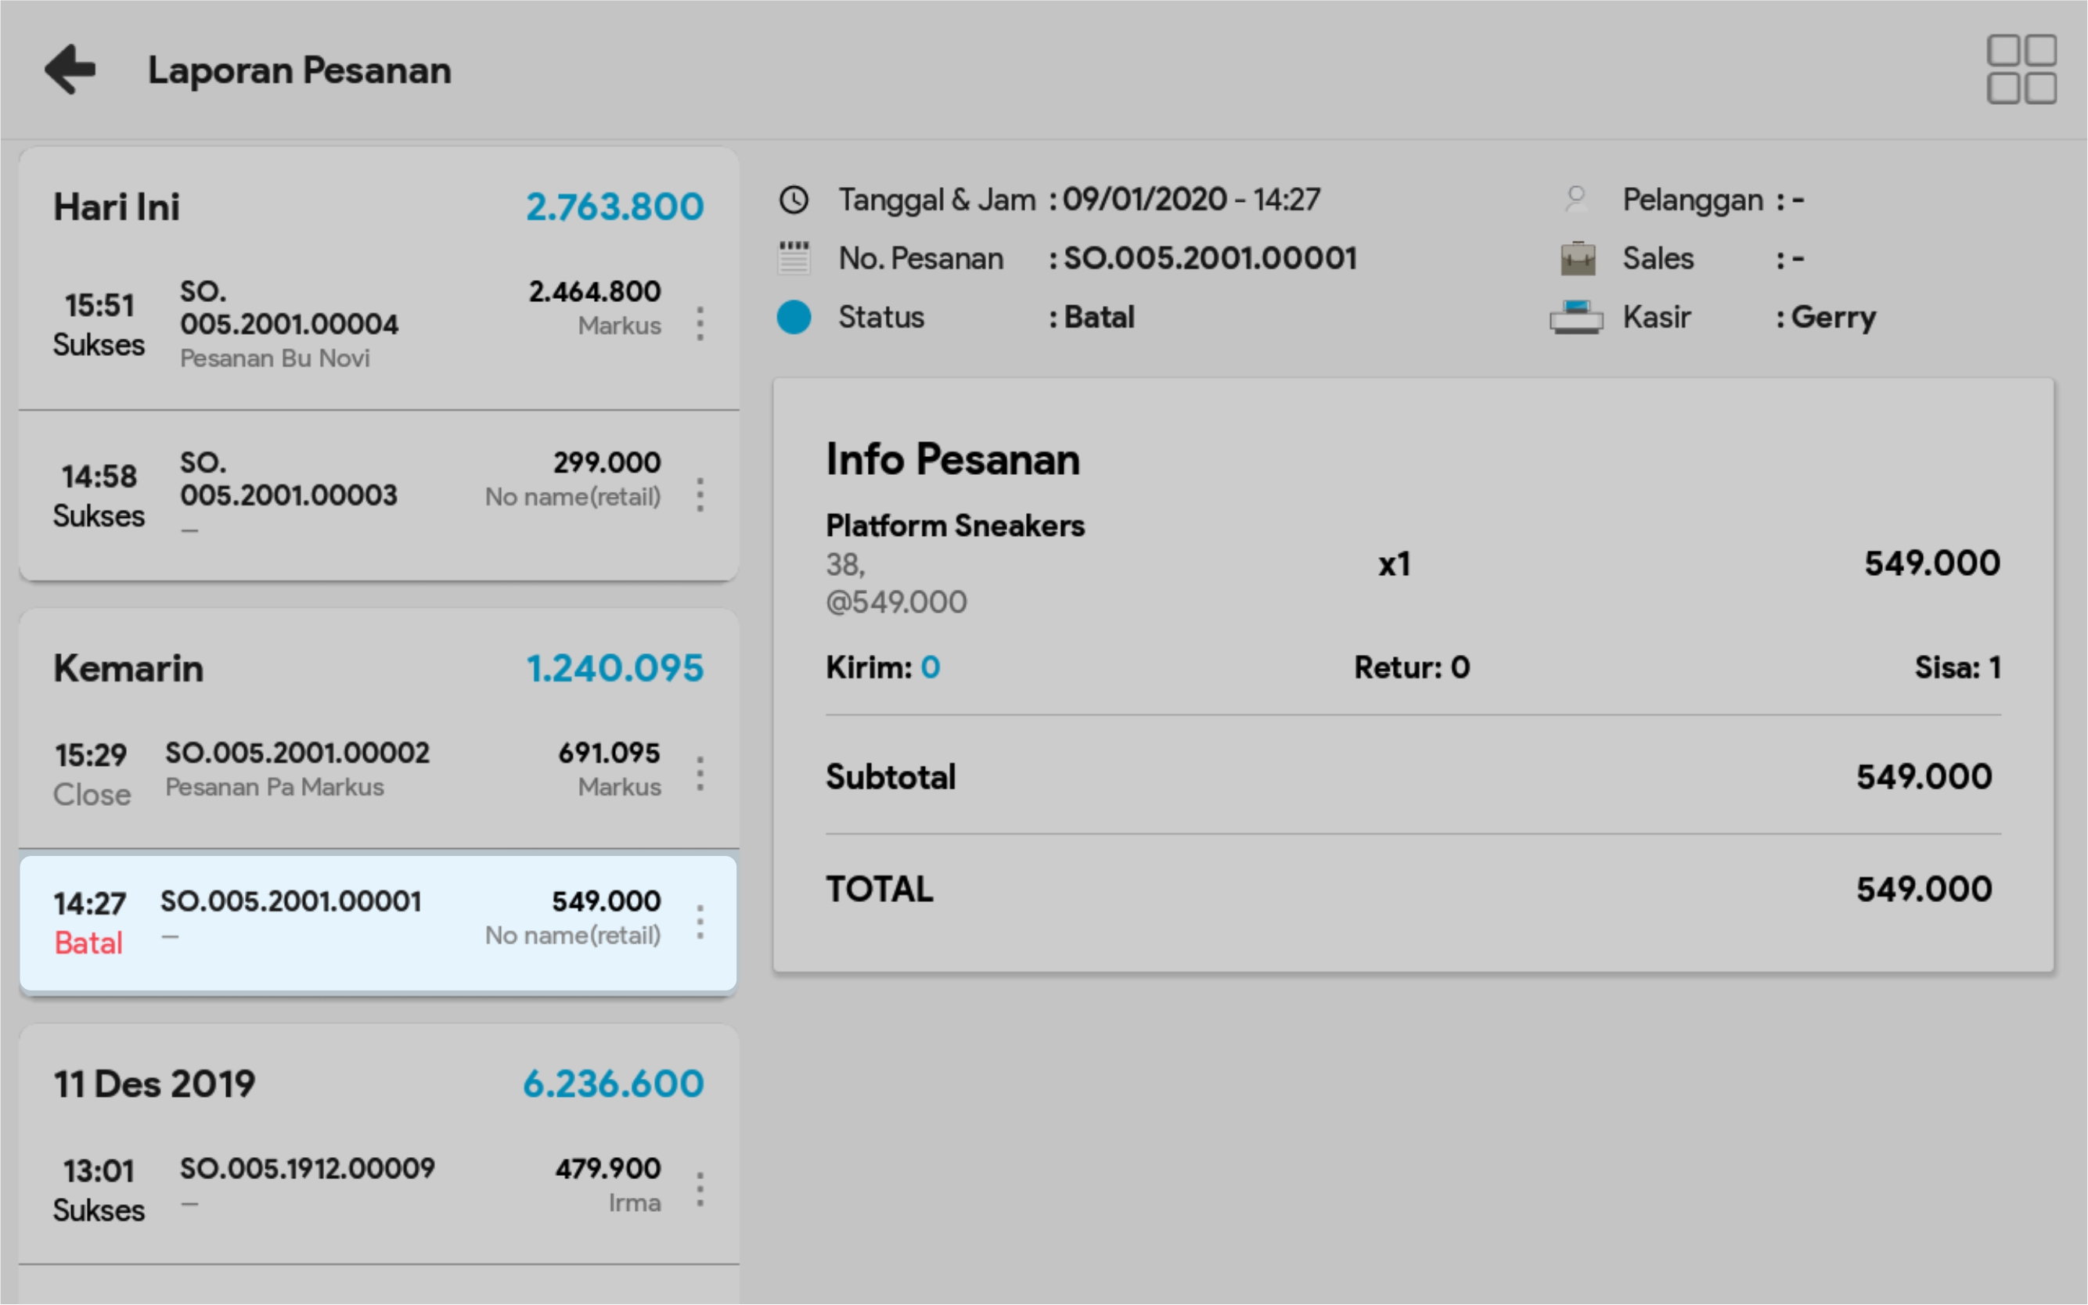This screenshot has width=2088, height=1305.
Task: Open the grid menu icon at top right
Action: (x=2021, y=69)
